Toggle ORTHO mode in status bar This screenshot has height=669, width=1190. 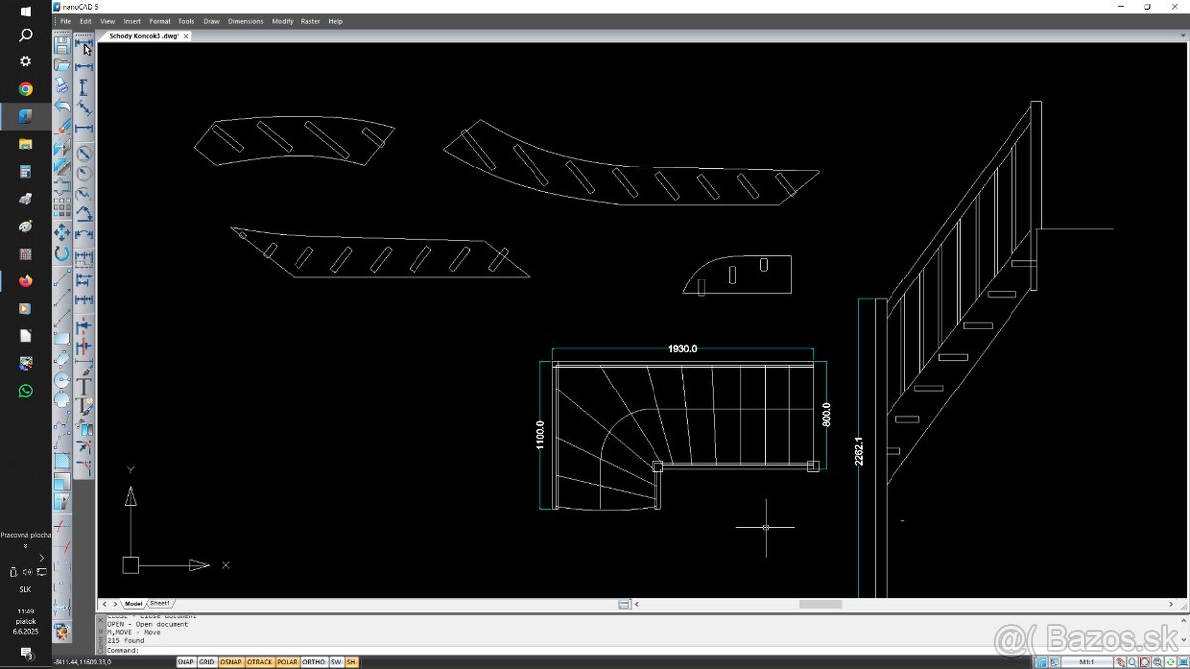(314, 661)
